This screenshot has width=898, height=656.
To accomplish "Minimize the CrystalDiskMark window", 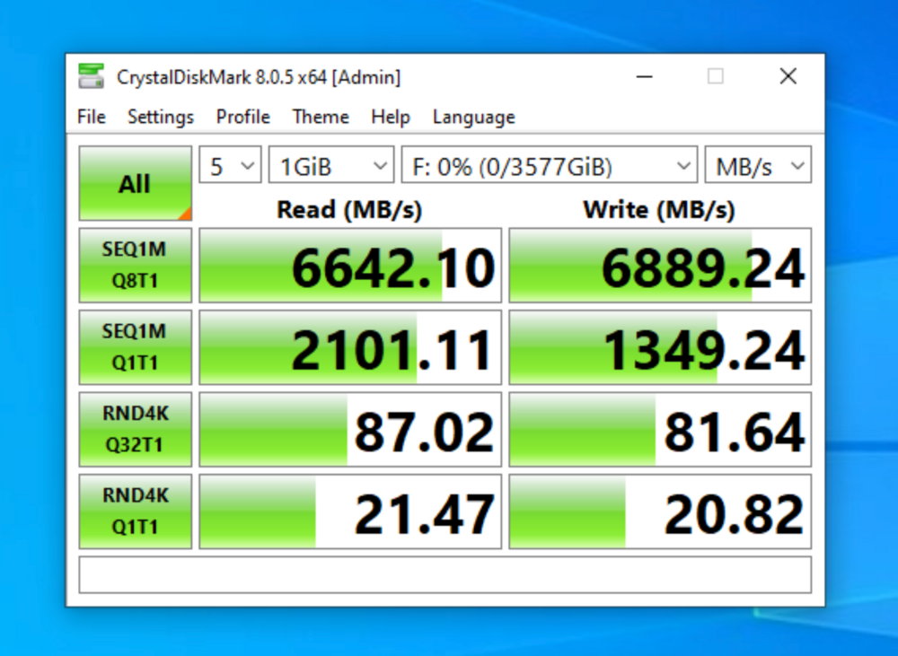I will [x=644, y=76].
